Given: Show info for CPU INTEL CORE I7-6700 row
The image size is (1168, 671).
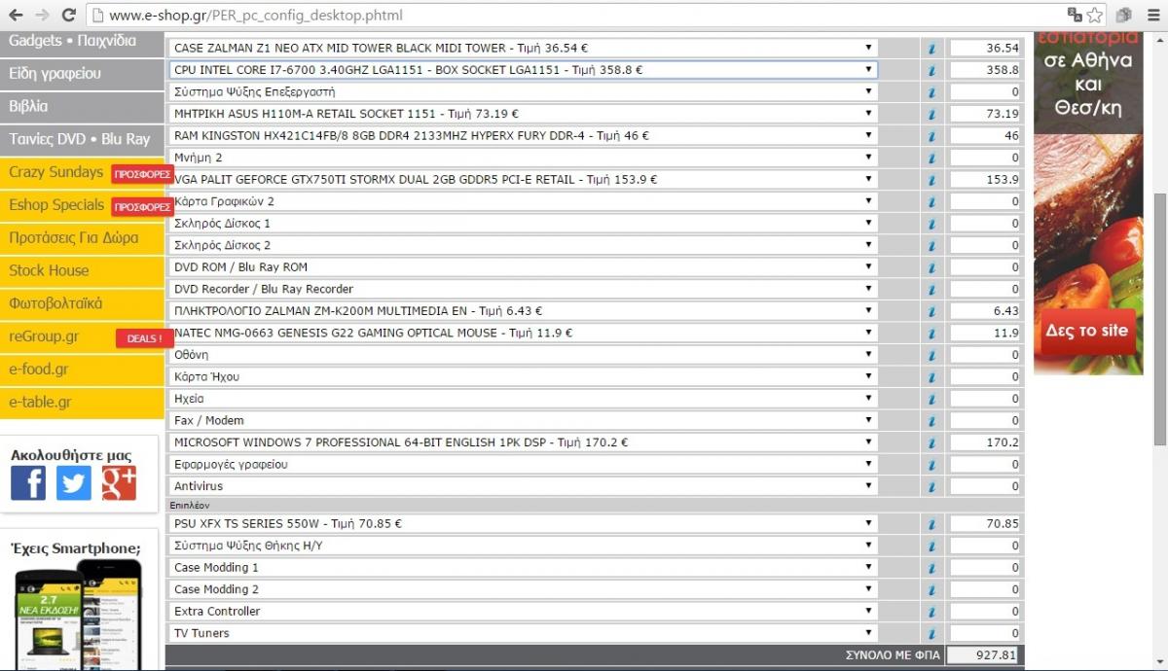Looking at the screenshot, I should (932, 70).
